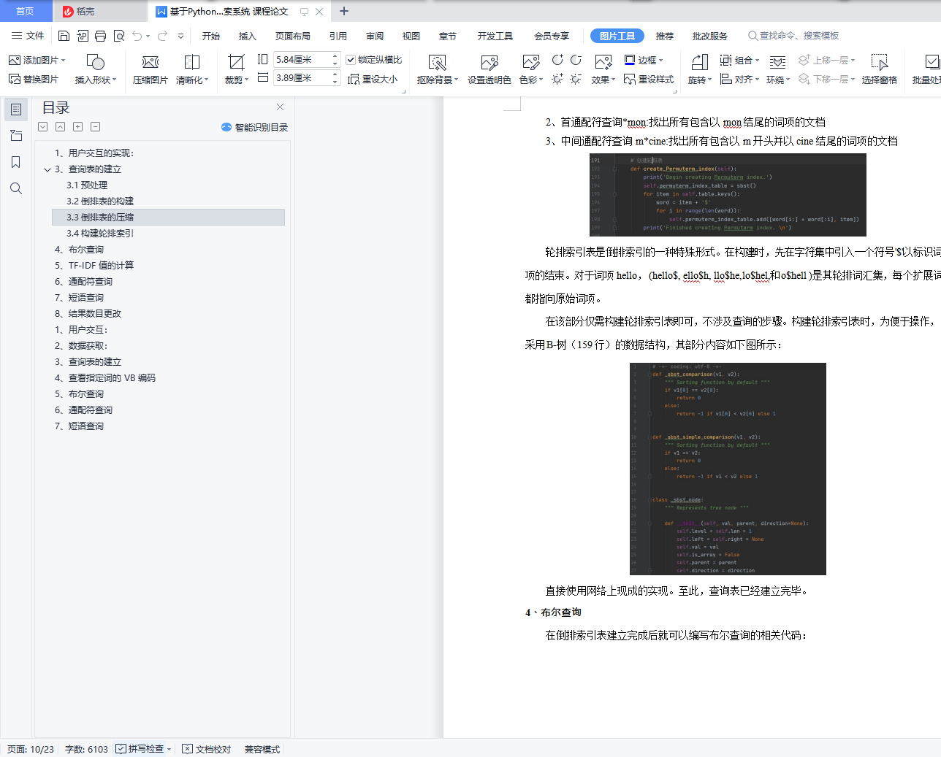Viewport: 941px width, 757px height.
Task: Click the remove background (抠除背景) icon
Action: click(437, 62)
